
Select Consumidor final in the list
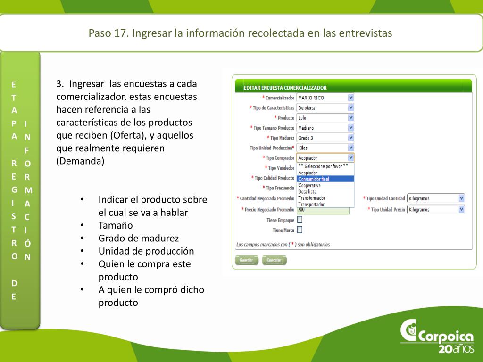[x=325, y=179]
